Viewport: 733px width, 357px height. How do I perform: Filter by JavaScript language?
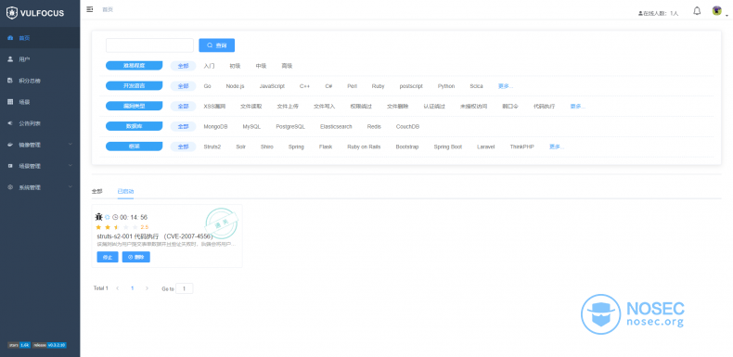(x=272, y=86)
